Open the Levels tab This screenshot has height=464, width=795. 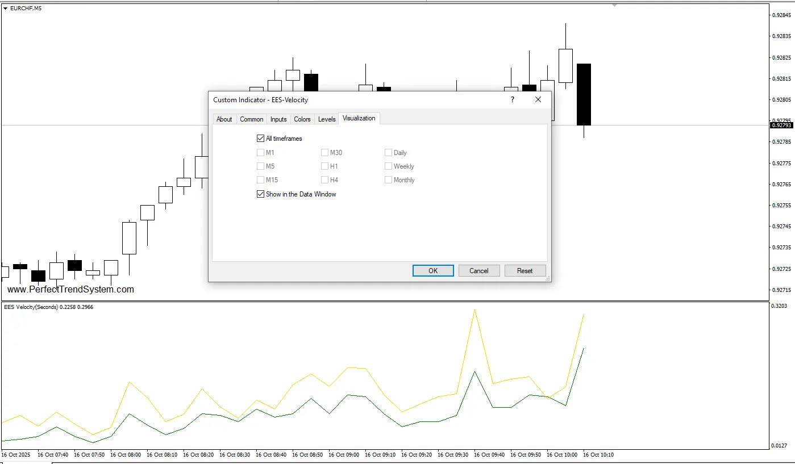[327, 119]
